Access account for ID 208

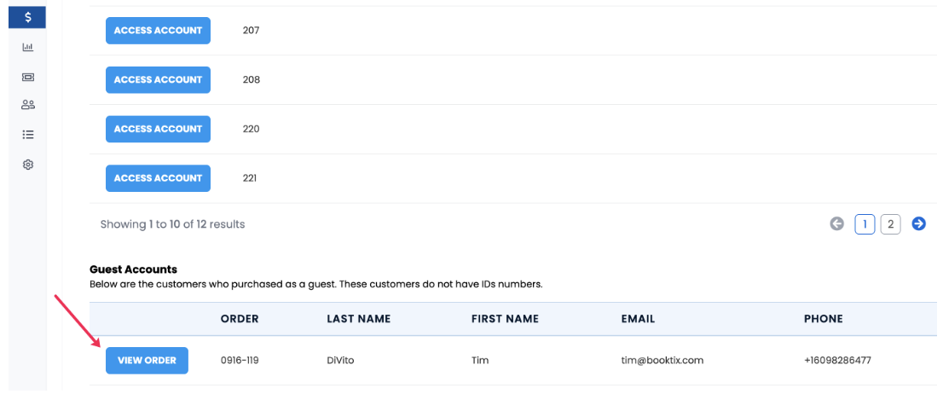(x=159, y=80)
